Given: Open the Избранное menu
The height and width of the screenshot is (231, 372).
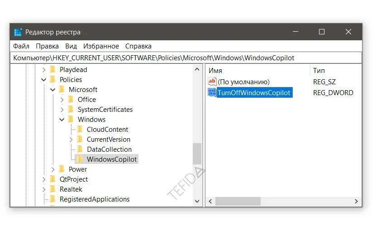Looking at the screenshot, I should (x=101, y=46).
